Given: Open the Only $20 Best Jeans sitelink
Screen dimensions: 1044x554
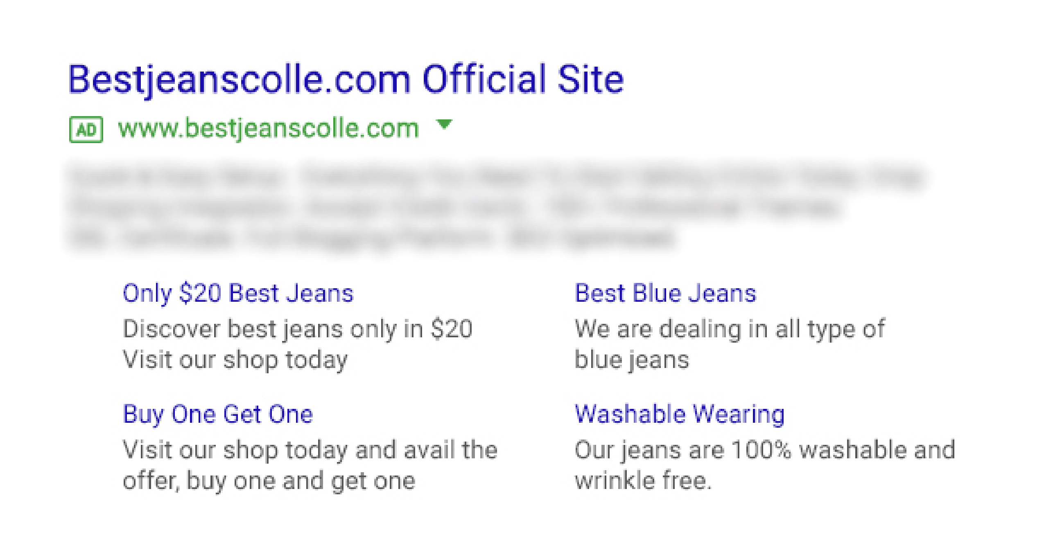Looking at the screenshot, I should [x=238, y=294].
